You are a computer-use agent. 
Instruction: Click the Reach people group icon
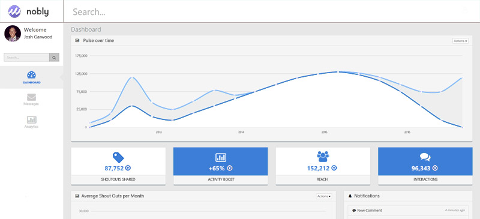(x=323, y=157)
